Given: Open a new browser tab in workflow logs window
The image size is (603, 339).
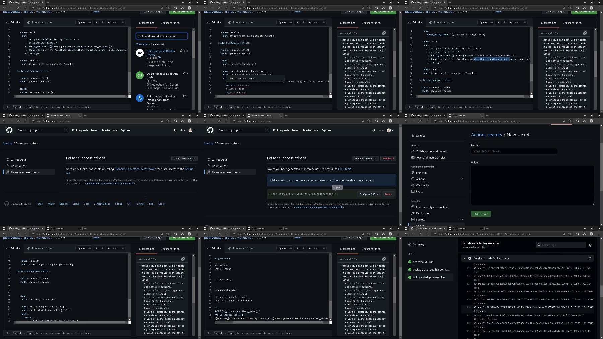Looking at the screenshot, I should pos(487,228).
